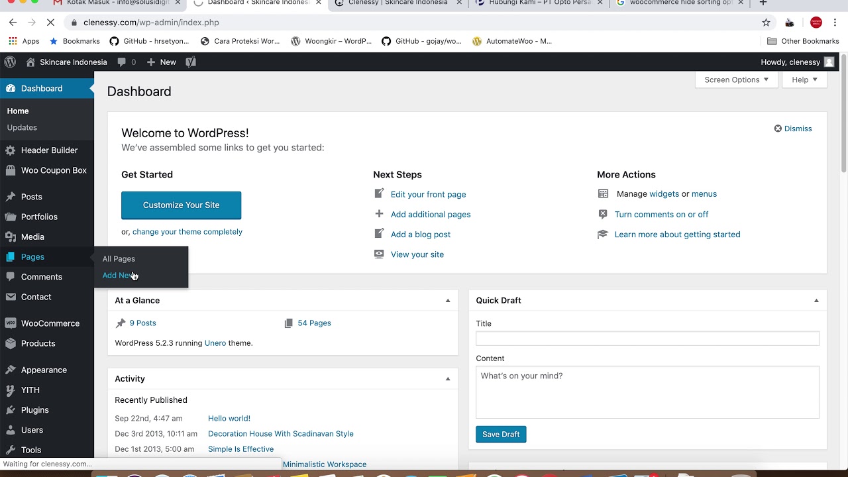The image size is (848, 477).
Task: Open the change your theme completely link
Action: tap(187, 232)
